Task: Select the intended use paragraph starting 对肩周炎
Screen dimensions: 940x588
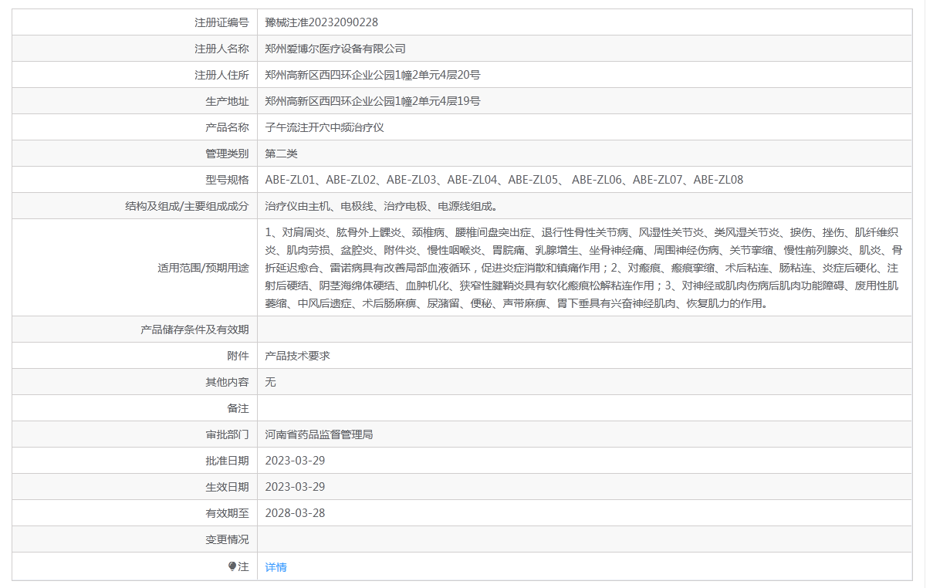Action: coord(583,268)
